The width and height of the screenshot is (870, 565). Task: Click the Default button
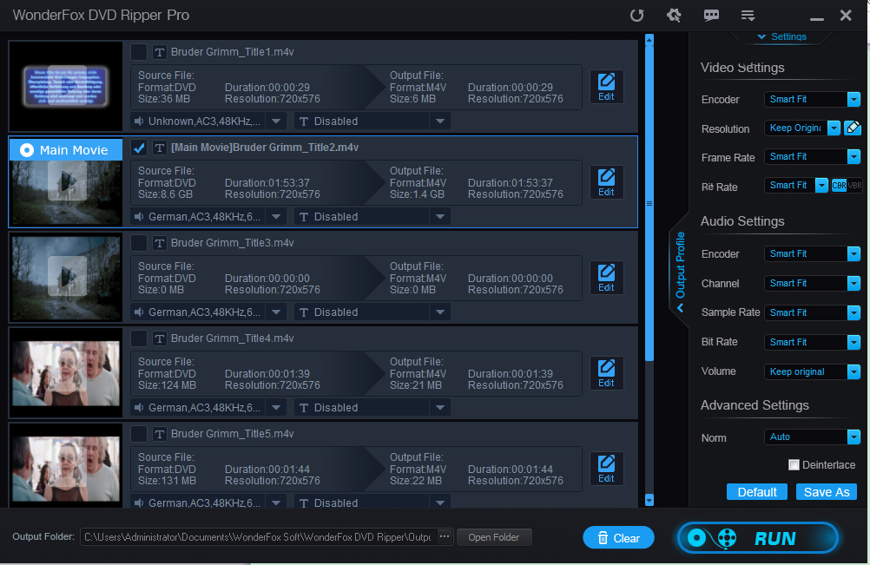click(x=757, y=492)
